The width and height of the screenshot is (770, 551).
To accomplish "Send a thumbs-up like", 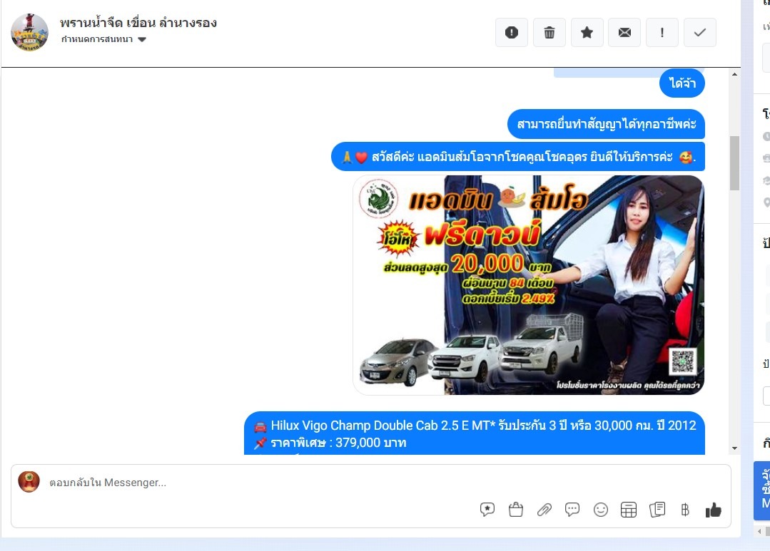I will (x=714, y=510).
